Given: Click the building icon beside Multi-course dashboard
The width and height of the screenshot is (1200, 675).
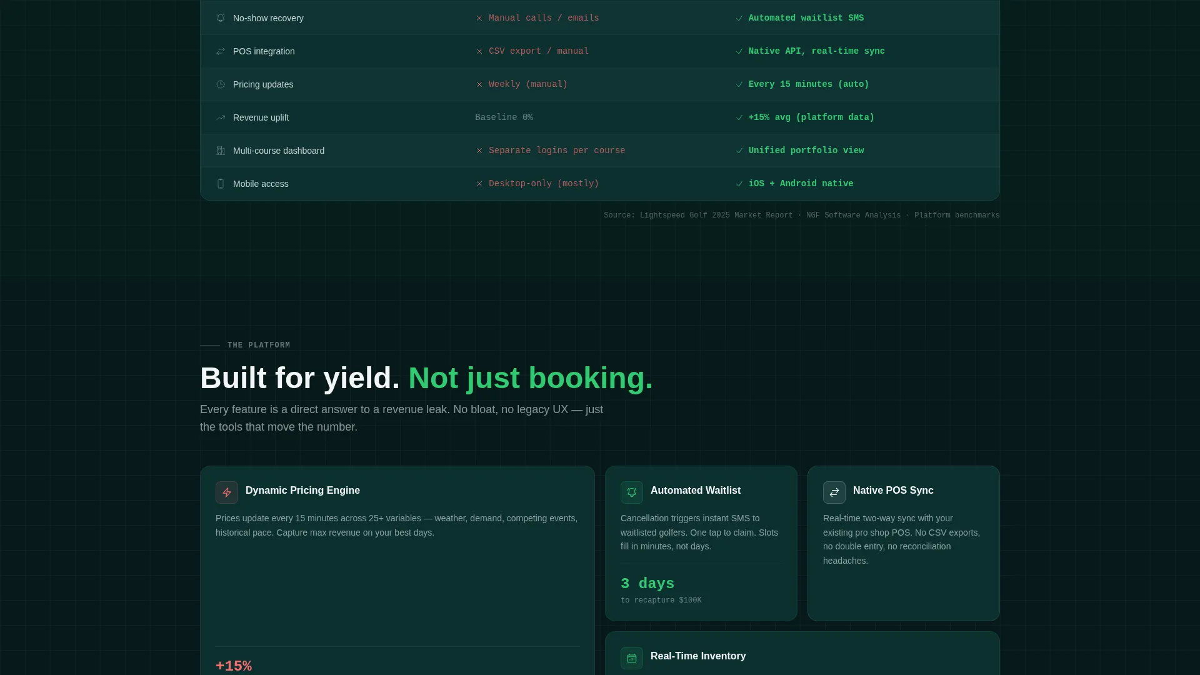Looking at the screenshot, I should (x=221, y=151).
